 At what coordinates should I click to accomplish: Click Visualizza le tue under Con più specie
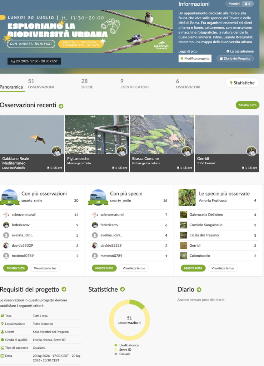pos(134,268)
